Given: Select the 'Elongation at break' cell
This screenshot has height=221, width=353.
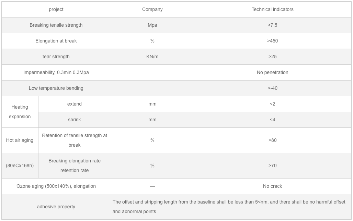Looking at the screenshot, I should coord(56,41).
